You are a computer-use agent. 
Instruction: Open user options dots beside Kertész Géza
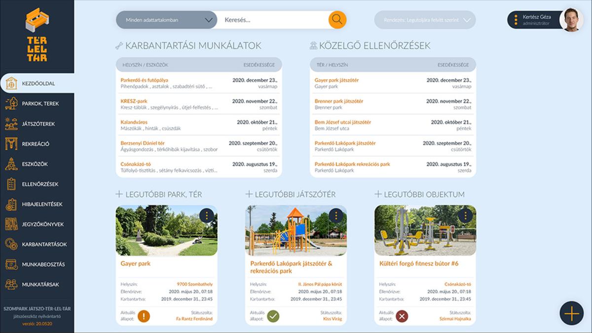(516, 20)
